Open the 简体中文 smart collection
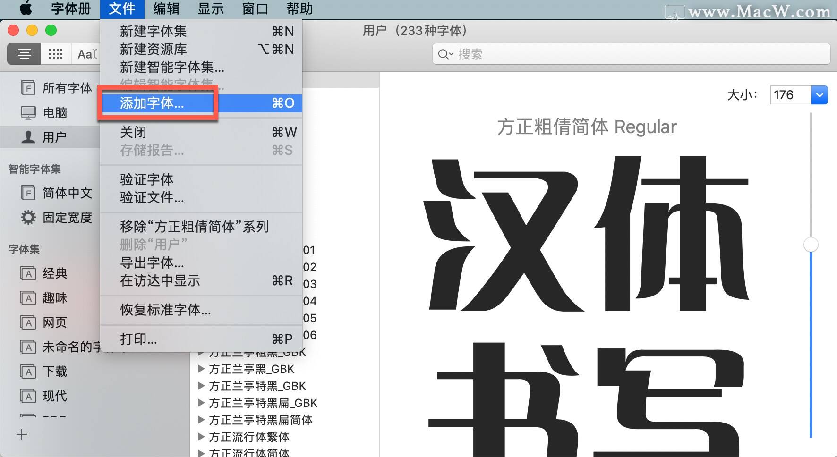837x457 pixels. click(x=57, y=193)
